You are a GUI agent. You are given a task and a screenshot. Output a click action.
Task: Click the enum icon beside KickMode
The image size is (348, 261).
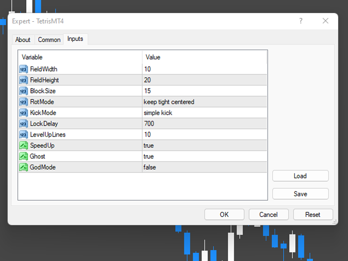(23, 113)
